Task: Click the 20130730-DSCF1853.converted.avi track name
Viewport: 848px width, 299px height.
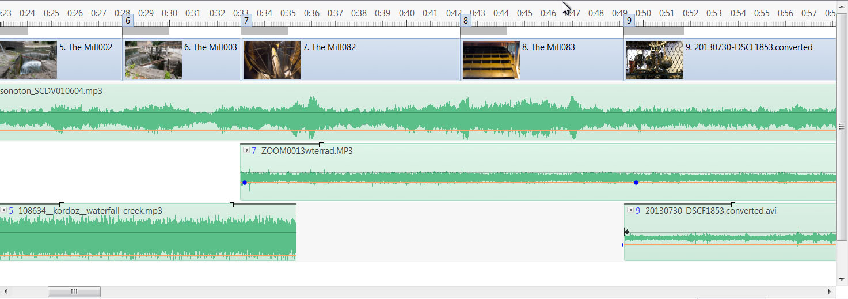Action: pyautogui.click(x=711, y=211)
